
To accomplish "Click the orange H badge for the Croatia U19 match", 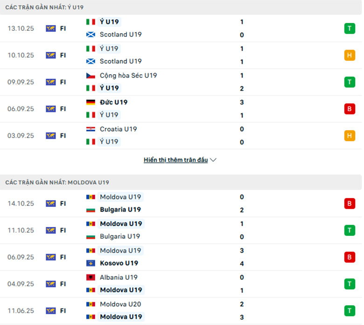I will [349, 136].
